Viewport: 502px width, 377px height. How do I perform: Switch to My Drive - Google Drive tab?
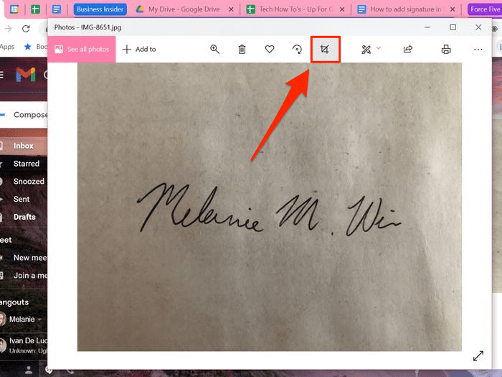tap(184, 9)
